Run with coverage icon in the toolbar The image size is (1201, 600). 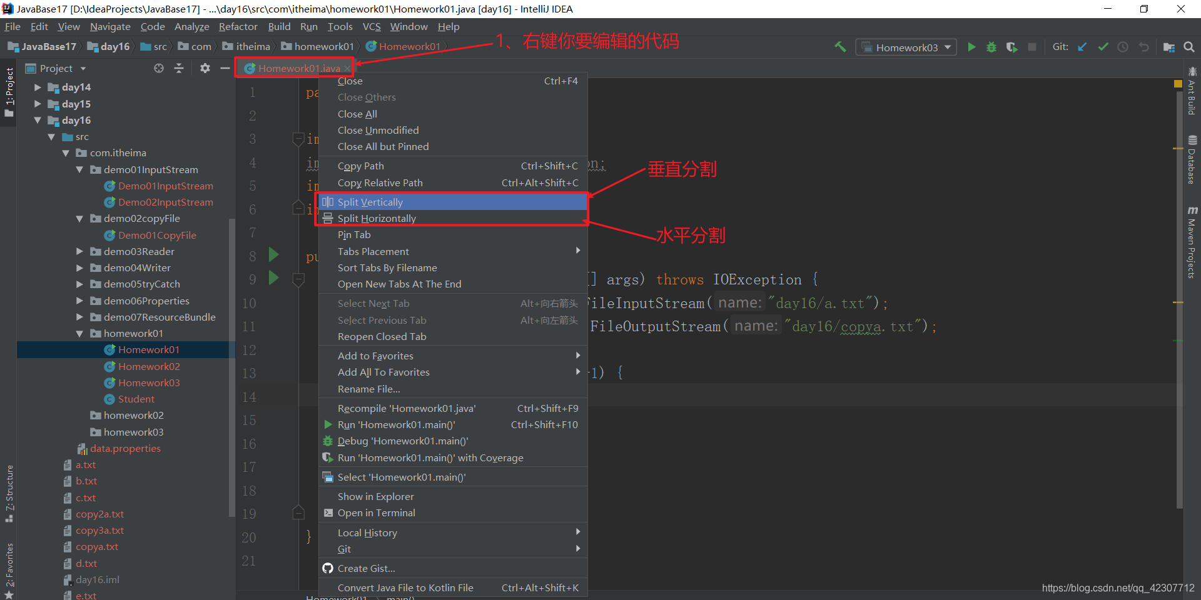coord(1011,47)
